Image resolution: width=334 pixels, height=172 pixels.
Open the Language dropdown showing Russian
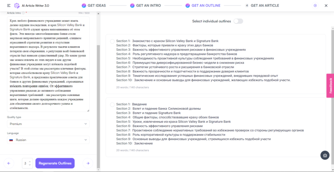tap(48, 140)
